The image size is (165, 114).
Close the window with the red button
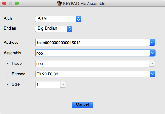click(4, 3)
